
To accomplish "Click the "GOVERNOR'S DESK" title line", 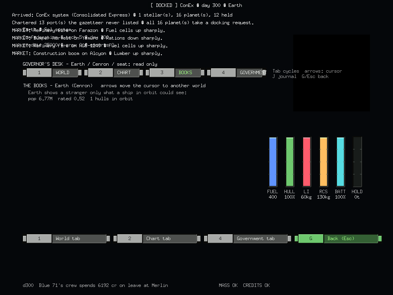I will coord(90,64).
